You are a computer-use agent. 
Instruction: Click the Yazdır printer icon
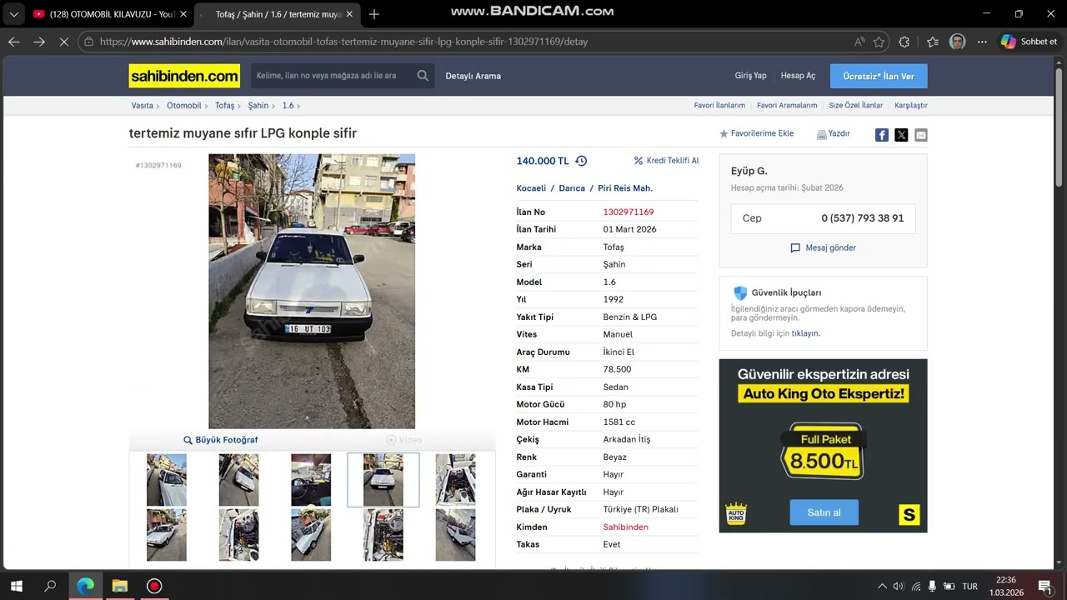click(x=821, y=134)
